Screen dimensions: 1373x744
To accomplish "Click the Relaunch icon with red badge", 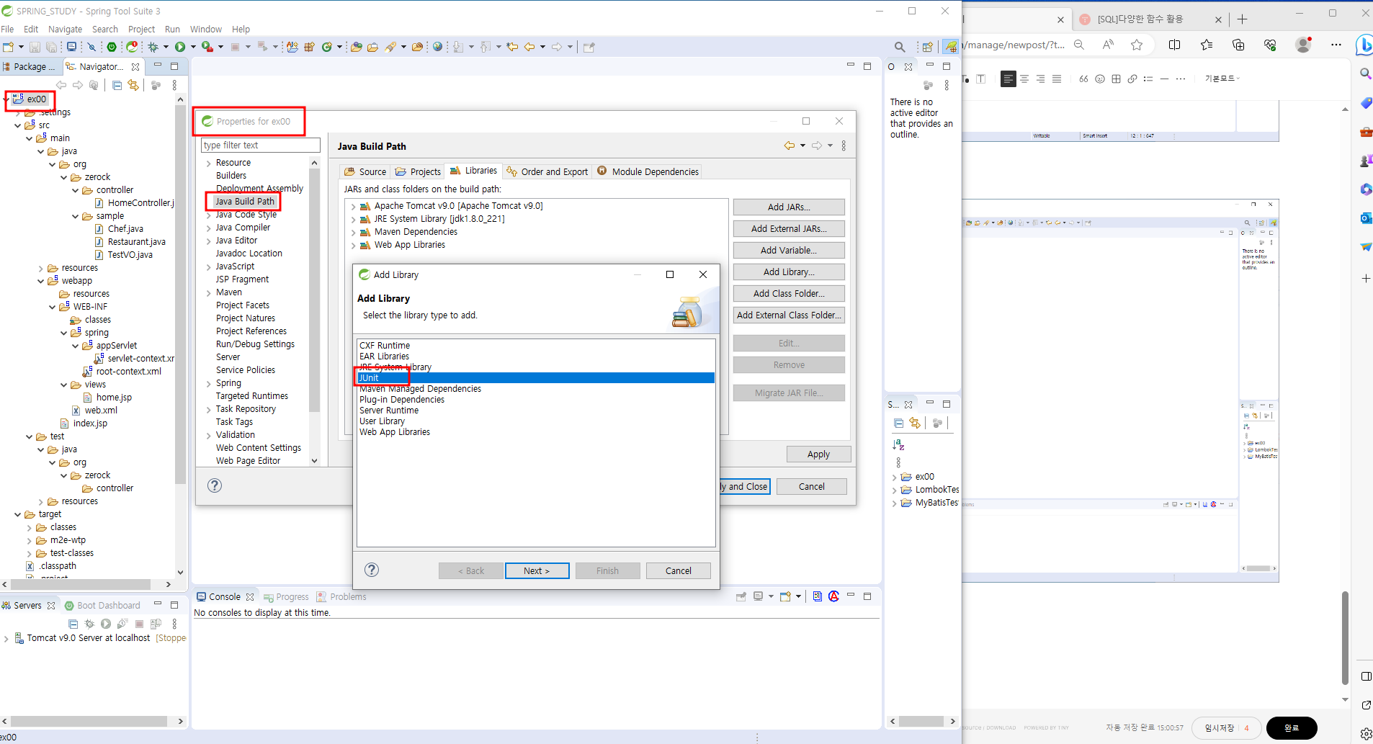I will 133,47.
